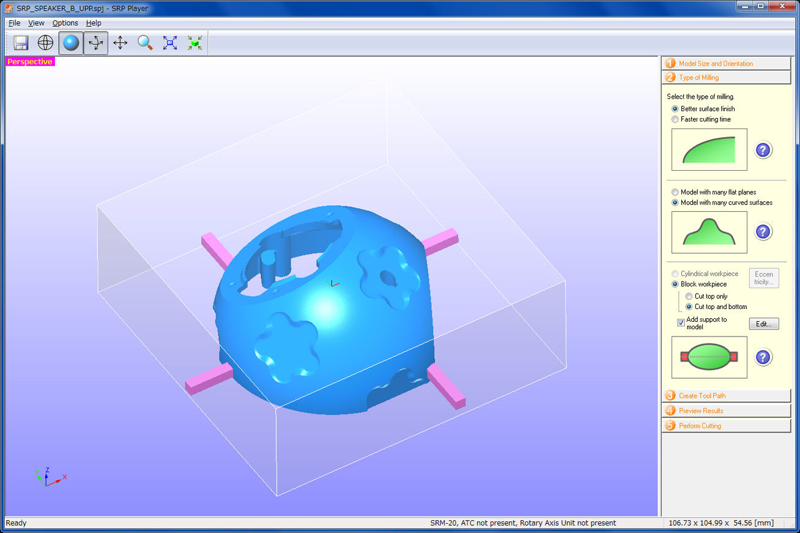Select the Pan move tool

[x=120, y=43]
